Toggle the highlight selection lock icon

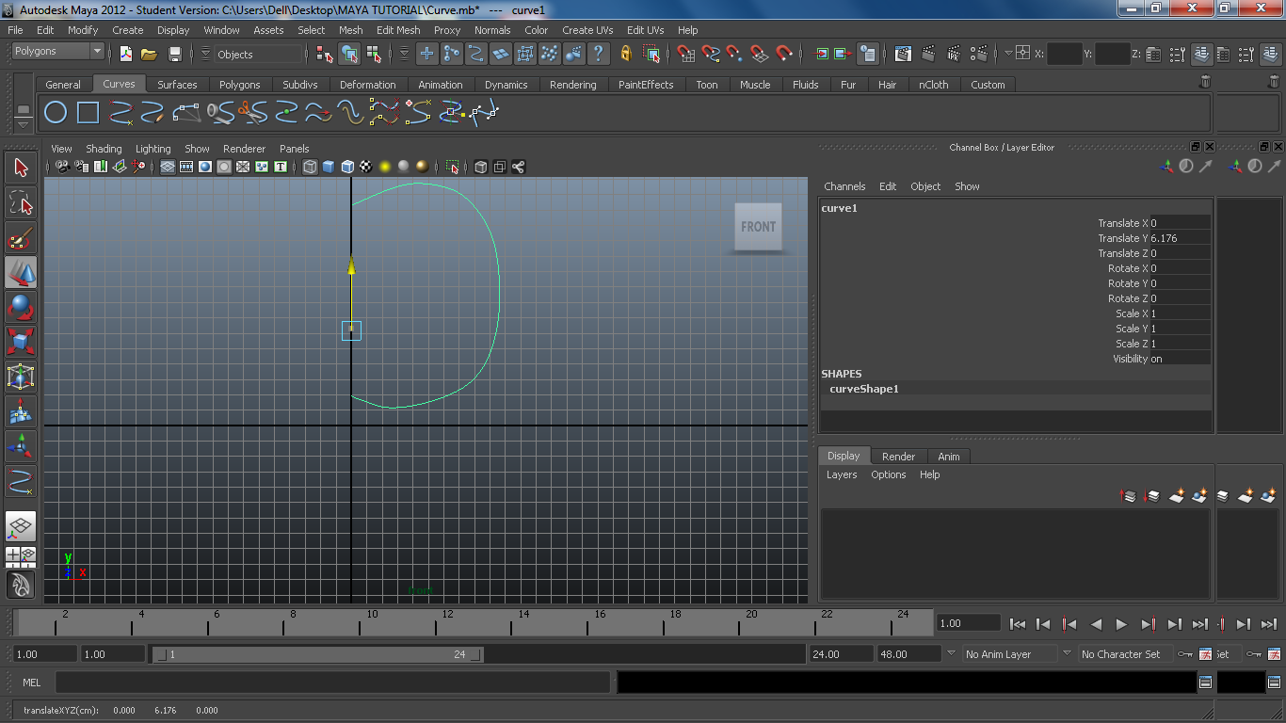(x=626, y=54)
